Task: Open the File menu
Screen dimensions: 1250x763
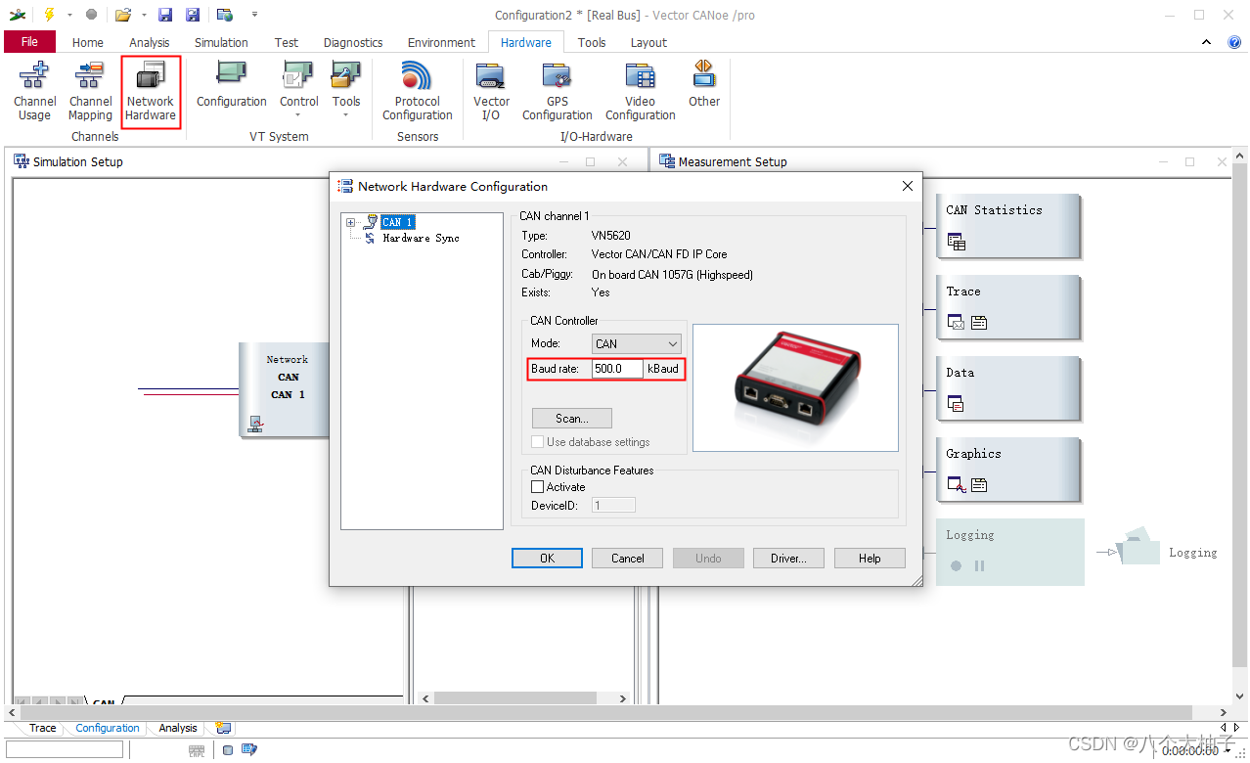Action: (29, 42)
